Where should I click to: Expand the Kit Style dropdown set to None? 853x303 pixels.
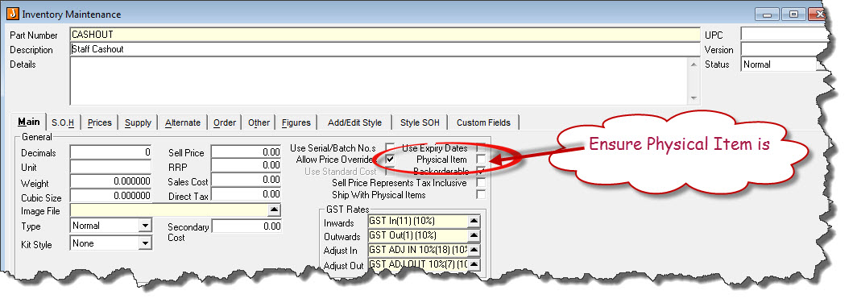[145, 243]
